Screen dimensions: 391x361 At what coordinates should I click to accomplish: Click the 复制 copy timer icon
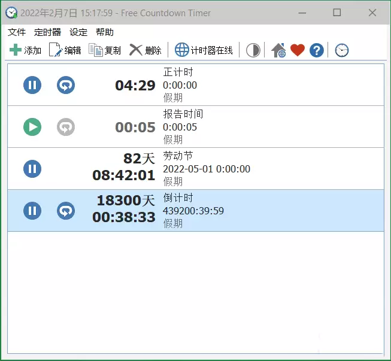click(96, 50)
